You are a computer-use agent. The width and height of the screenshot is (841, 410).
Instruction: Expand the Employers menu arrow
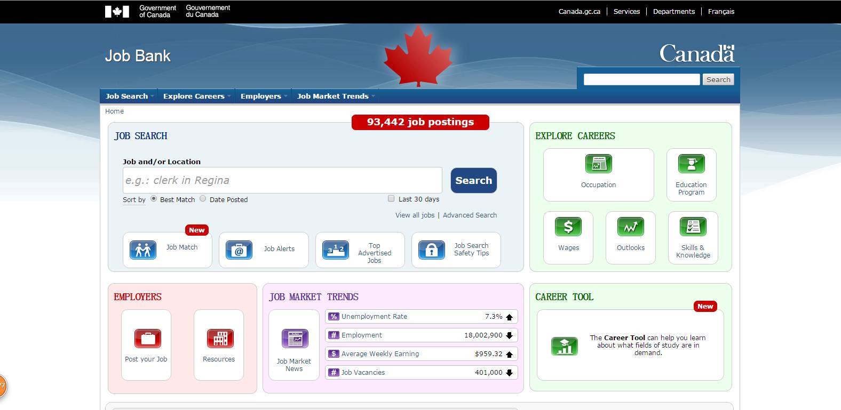coord(286,97)
